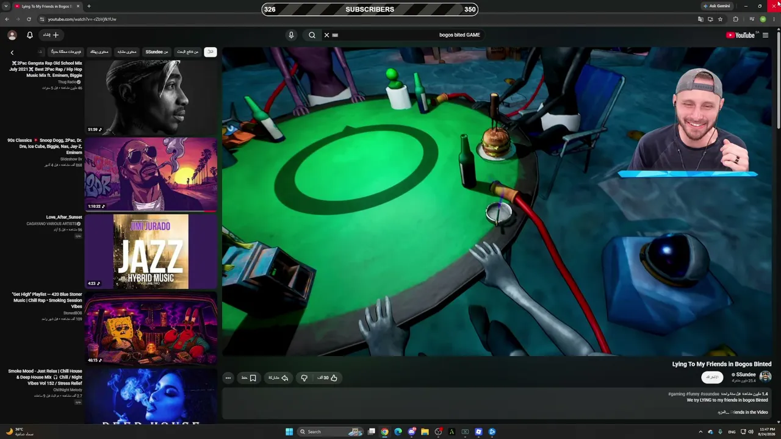The height and width of the screenshot is (439, 781).
Task: Click the #ssundee hashtag link
Action: point(710,394)
